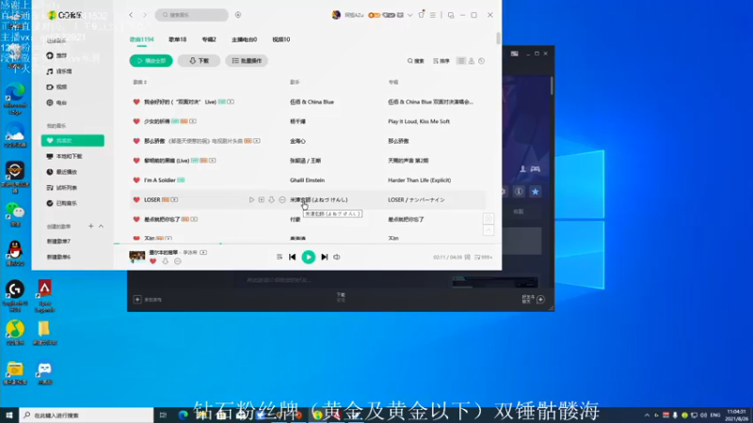The image size is (753, 423).
Task: Select the Songs 1194 tab
Action: point(142,39)
